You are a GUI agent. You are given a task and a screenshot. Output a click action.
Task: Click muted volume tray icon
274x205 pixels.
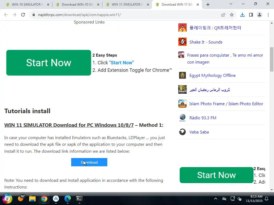239,199
